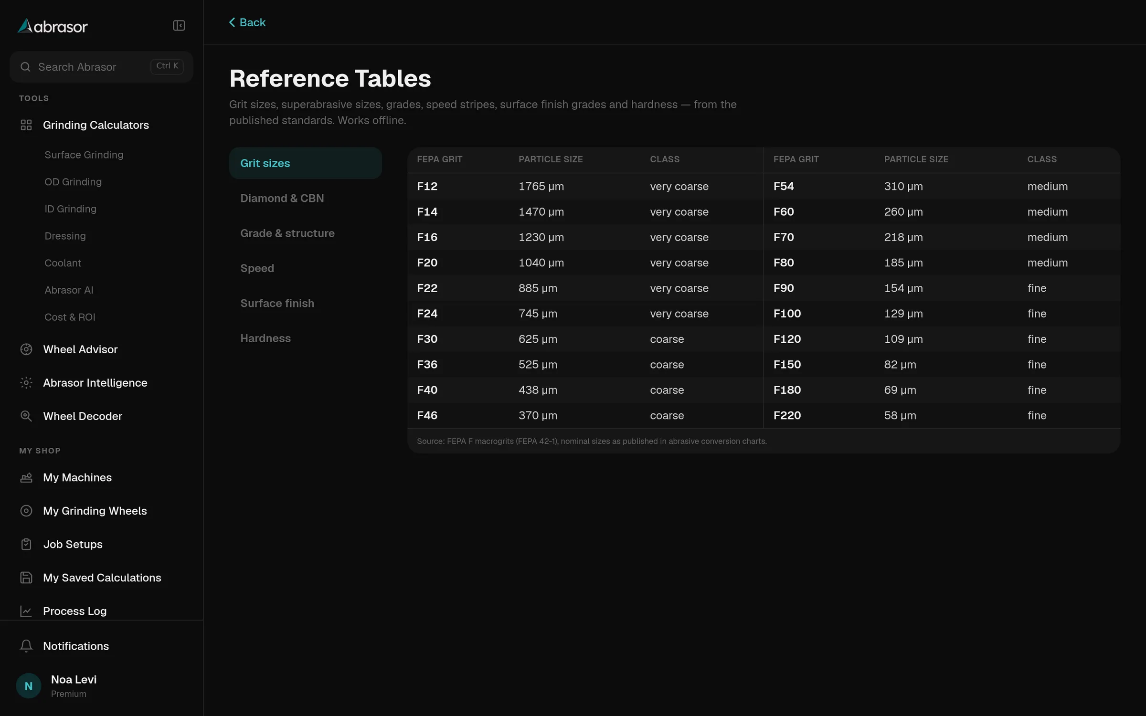Click the Job Setups clipboard icon
This screenshot has height=716, width=1146.
26,544
